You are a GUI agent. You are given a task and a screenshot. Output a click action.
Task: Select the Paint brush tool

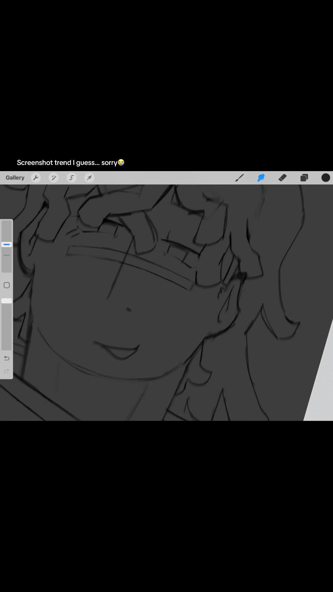click(x=240, y=178)
